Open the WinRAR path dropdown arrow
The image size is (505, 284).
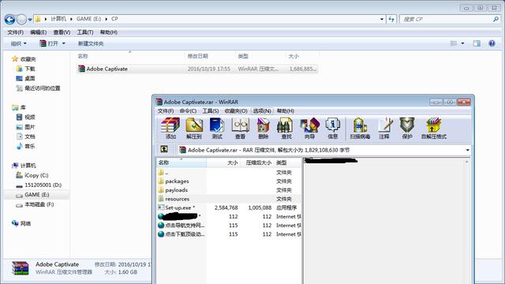click(467, 150)
